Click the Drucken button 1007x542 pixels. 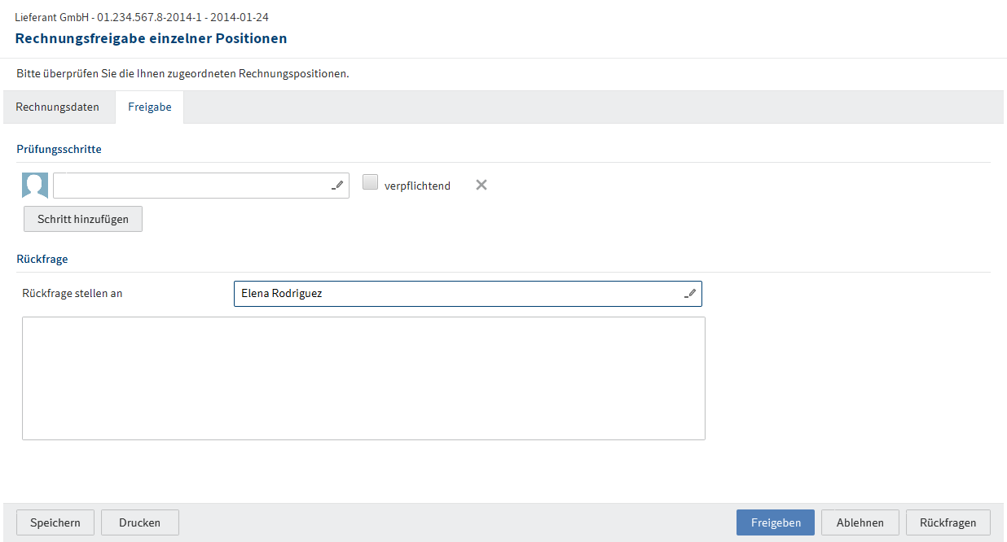click(x=140, y=522)
